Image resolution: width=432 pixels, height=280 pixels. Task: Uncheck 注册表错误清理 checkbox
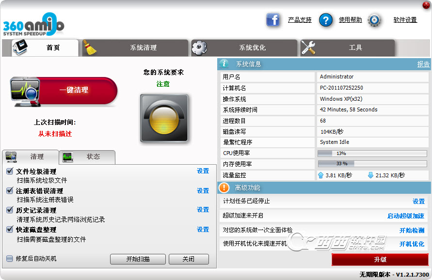[10, 190]
